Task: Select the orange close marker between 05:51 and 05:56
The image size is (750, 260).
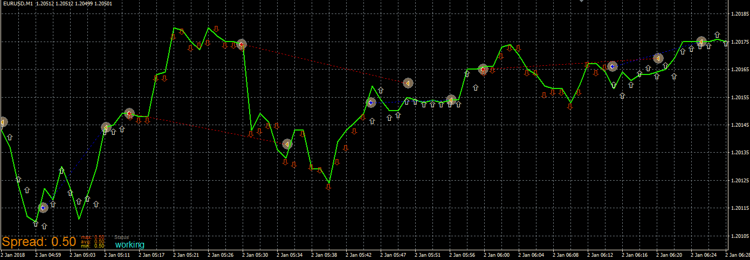Action: [451, 100]
